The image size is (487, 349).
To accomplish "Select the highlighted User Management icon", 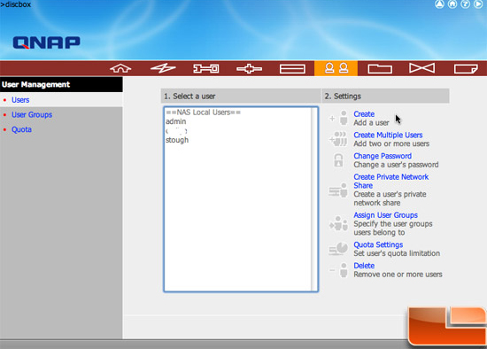I will (x=336, y=68).
